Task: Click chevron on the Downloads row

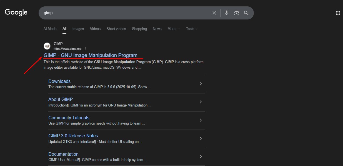Action: [201, 84]
